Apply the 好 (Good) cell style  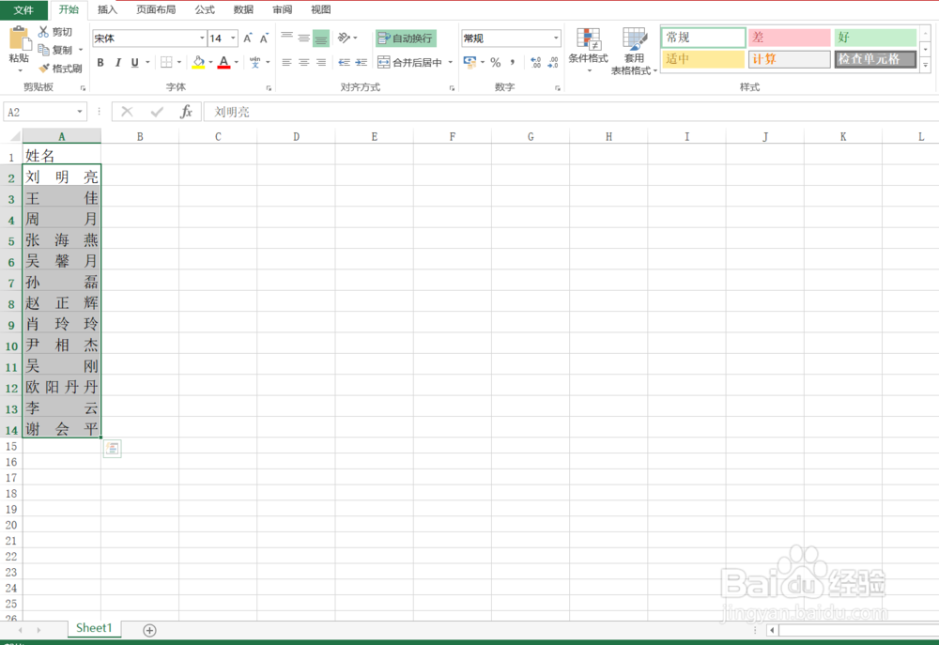(875, 38)
